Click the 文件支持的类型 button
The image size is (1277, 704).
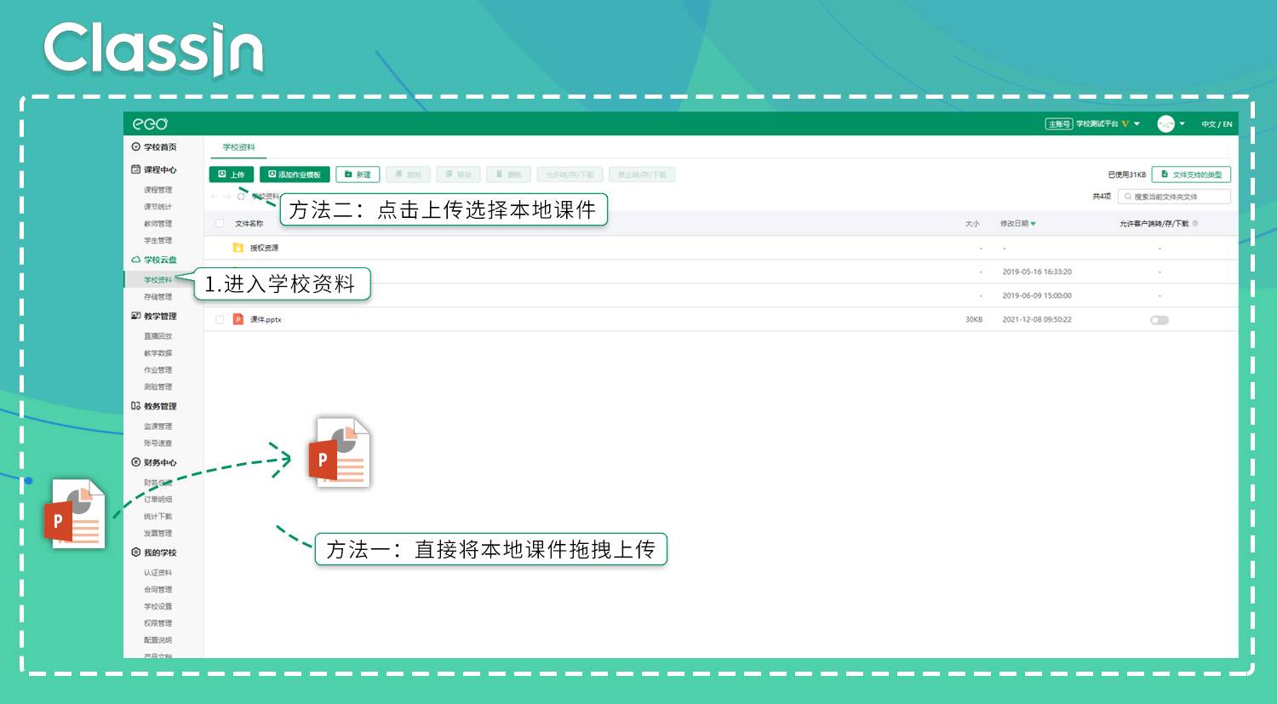click(x=1191, y=175)
